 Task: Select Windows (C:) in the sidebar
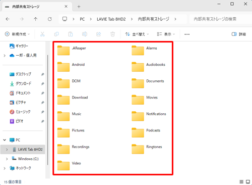pyautogui.click(x=28, y=159)
